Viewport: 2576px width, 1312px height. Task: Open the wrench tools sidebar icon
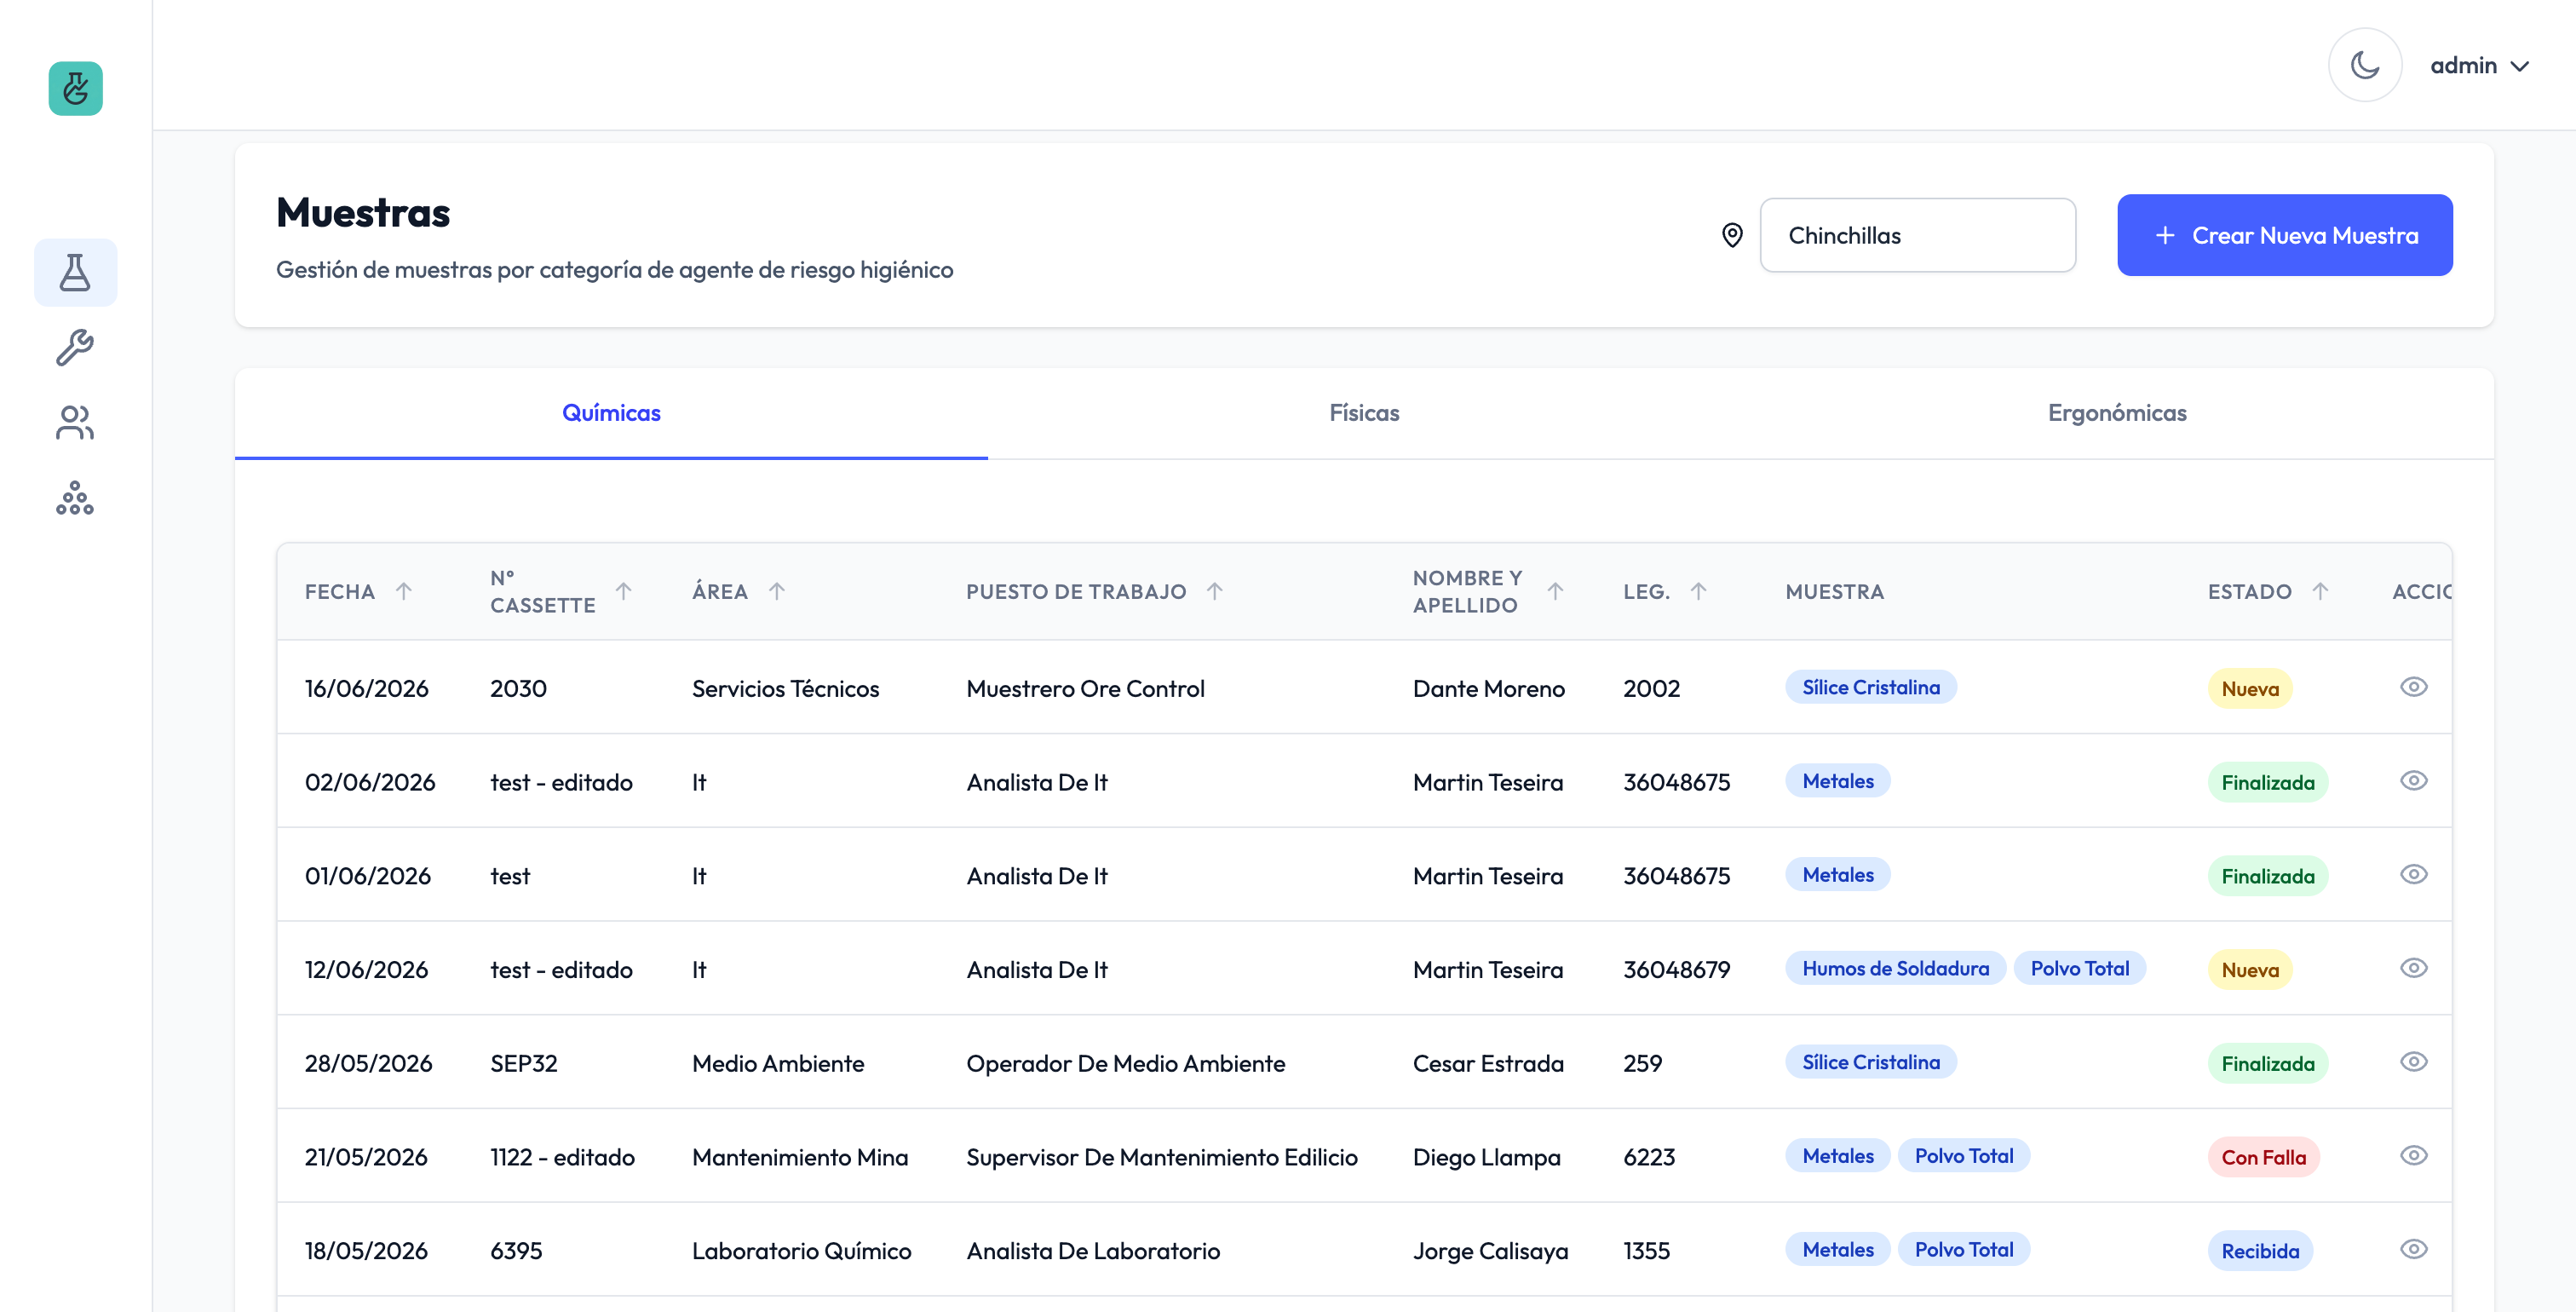coord(75,348)
